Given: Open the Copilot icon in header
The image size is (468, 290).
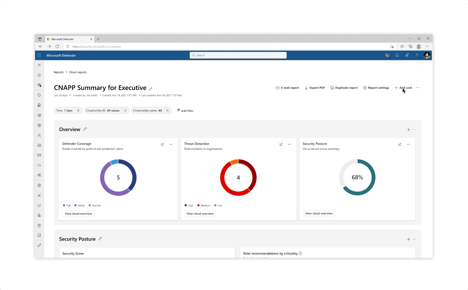Looking at the screenshot, I should click(387, 55).
